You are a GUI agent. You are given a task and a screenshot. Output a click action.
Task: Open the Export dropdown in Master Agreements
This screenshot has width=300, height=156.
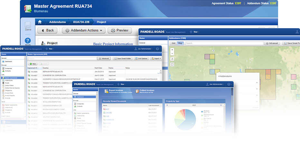tap(156, 59)
